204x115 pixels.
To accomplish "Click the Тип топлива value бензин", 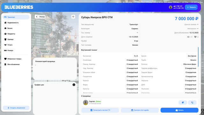I will tap(135, 45).
